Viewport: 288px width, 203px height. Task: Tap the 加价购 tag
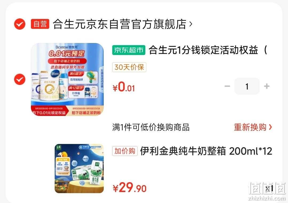click(125, 151)
